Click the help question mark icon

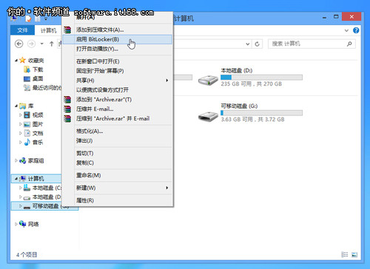click(x=356, y=30)
